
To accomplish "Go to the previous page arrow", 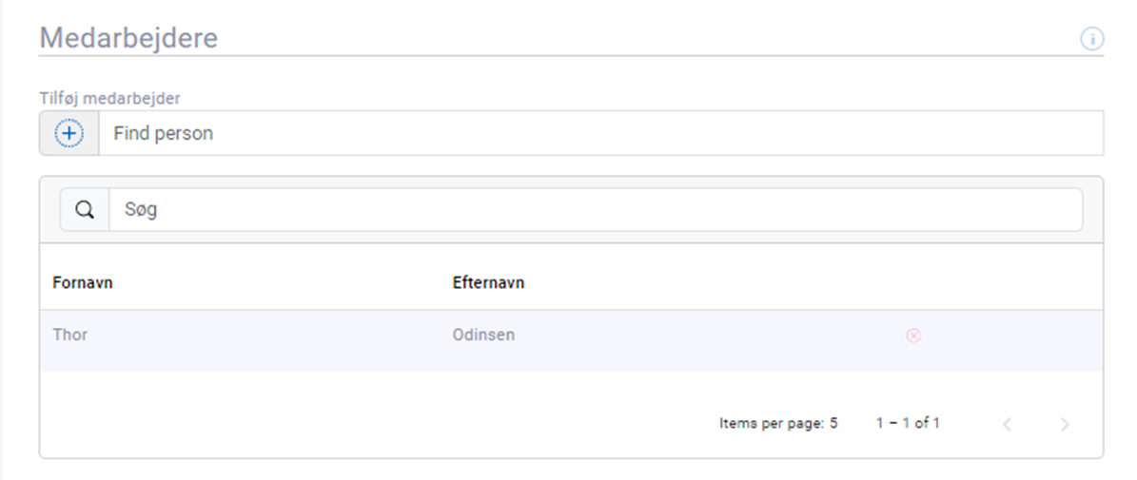I will 1007,424.
